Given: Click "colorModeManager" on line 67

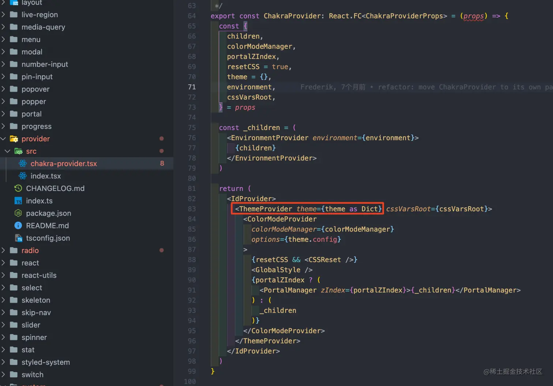Looking at the screenshot, I should tap(260, 46).
